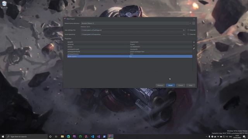Click the Cancel button

[181, 85]
